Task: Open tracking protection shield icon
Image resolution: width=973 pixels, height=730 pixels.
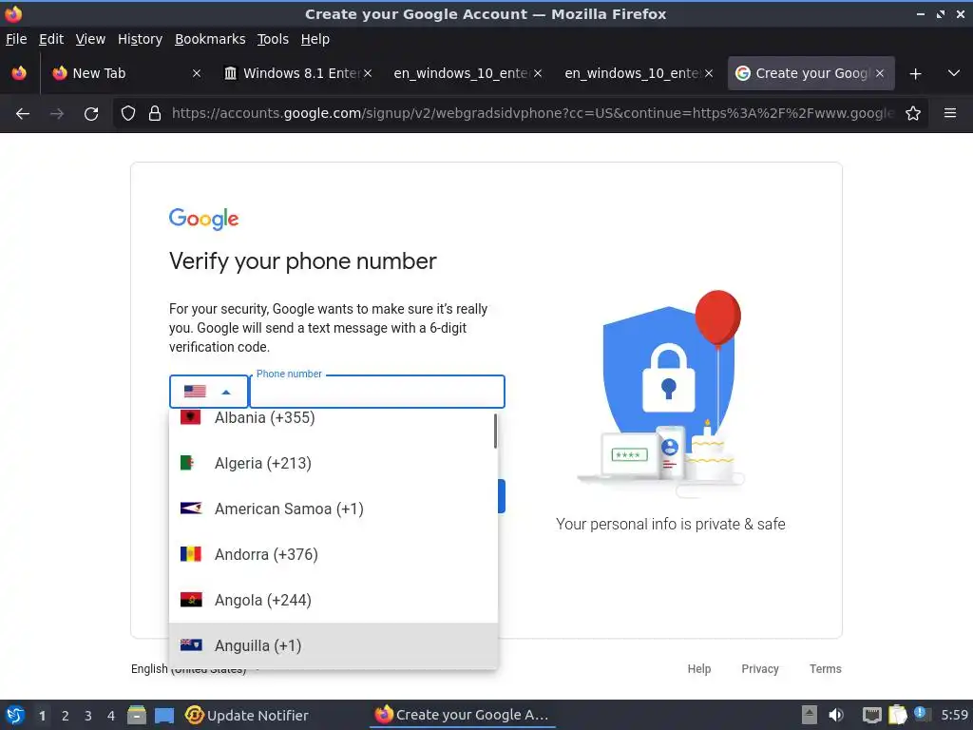Action: tap(128, 114)
